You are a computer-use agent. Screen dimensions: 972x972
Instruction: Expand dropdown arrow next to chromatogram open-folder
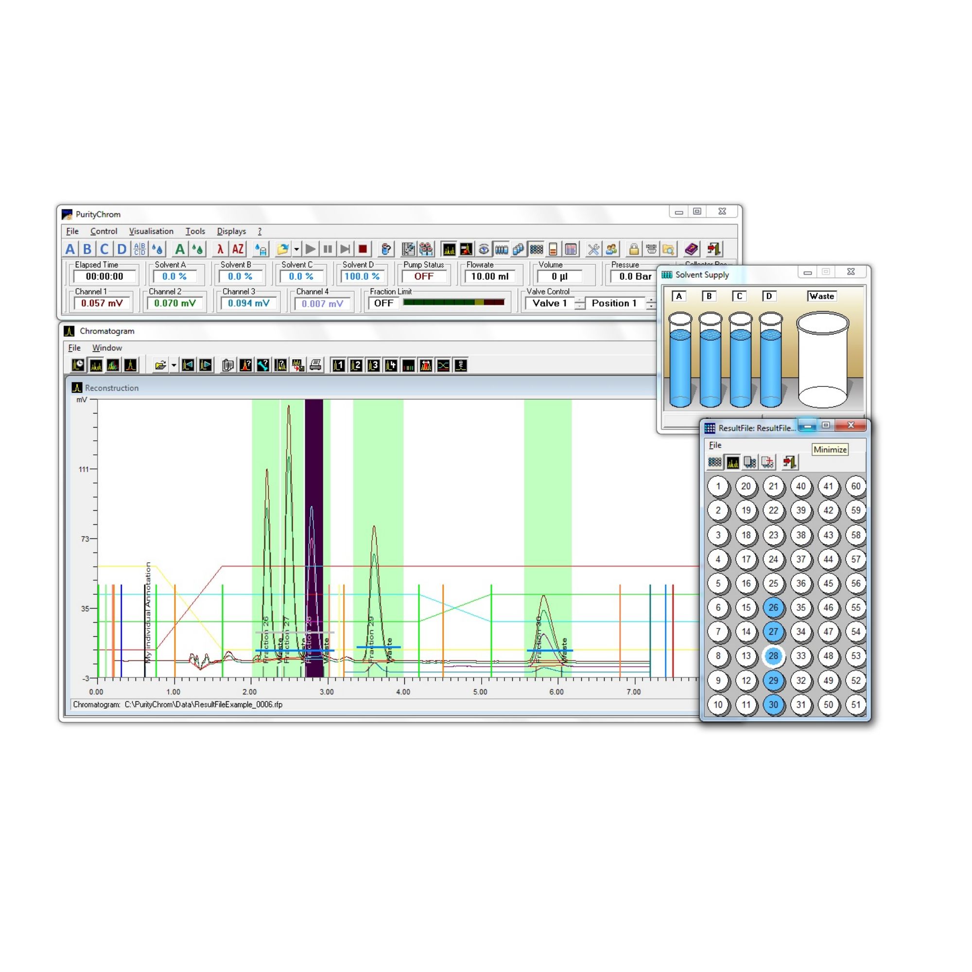(174, 365)
